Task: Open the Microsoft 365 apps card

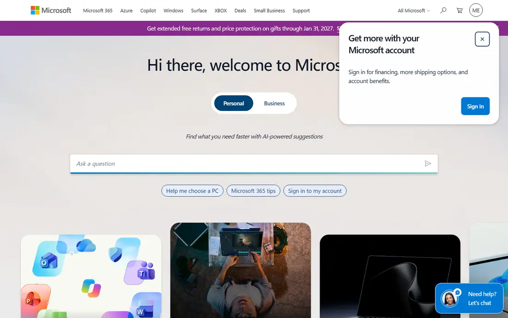Action: tap(91, 276)
